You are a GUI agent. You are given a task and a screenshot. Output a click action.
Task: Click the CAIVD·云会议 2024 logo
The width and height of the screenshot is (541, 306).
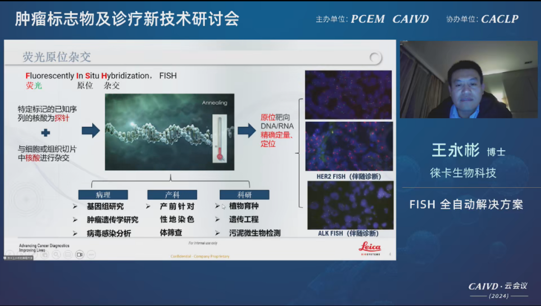click(498, 290)
